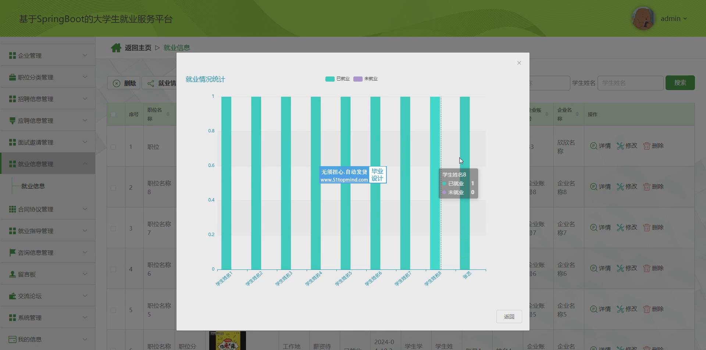Expand the 合同协议管理 menu chevron
This screenshot has width=706, height=350.
[x=85, y=209]
